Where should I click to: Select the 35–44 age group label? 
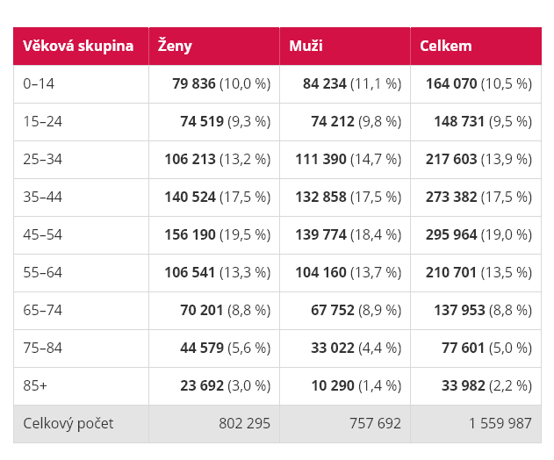coord(43,198)
